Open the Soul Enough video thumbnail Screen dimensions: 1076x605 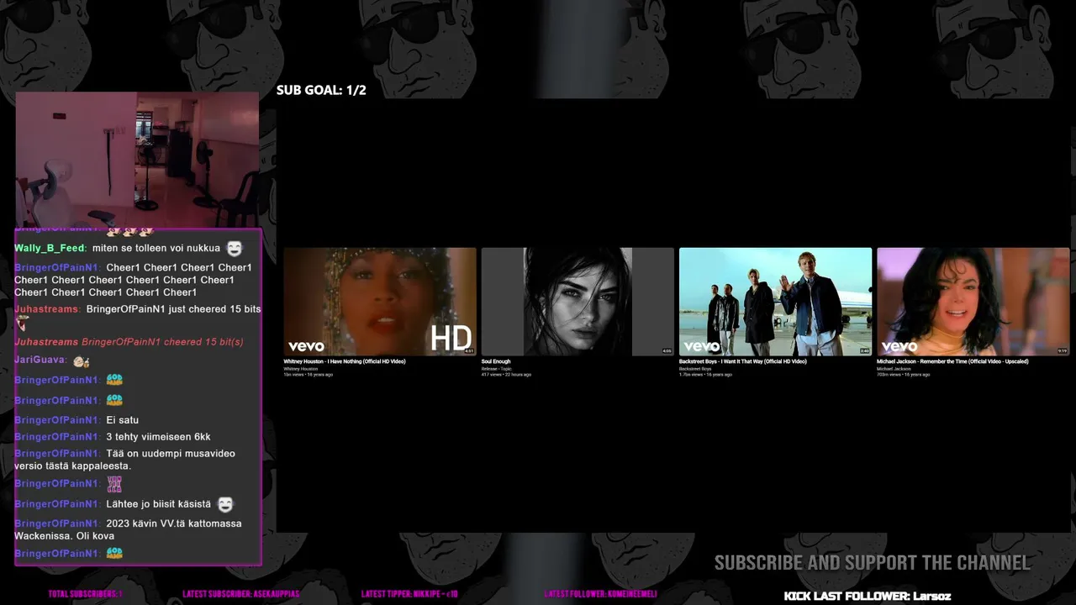(x=578, y=302)
